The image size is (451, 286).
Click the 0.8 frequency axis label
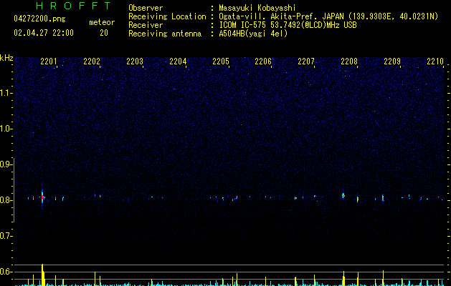click(6, 200)
